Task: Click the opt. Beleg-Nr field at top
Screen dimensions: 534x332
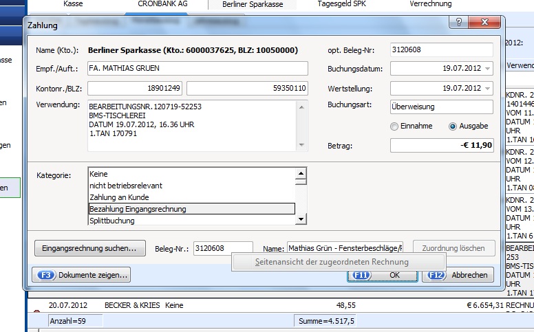Action: (441, 49)
